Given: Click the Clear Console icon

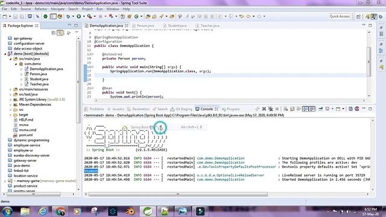Looking at the screenshot, I should pos(285,108).
